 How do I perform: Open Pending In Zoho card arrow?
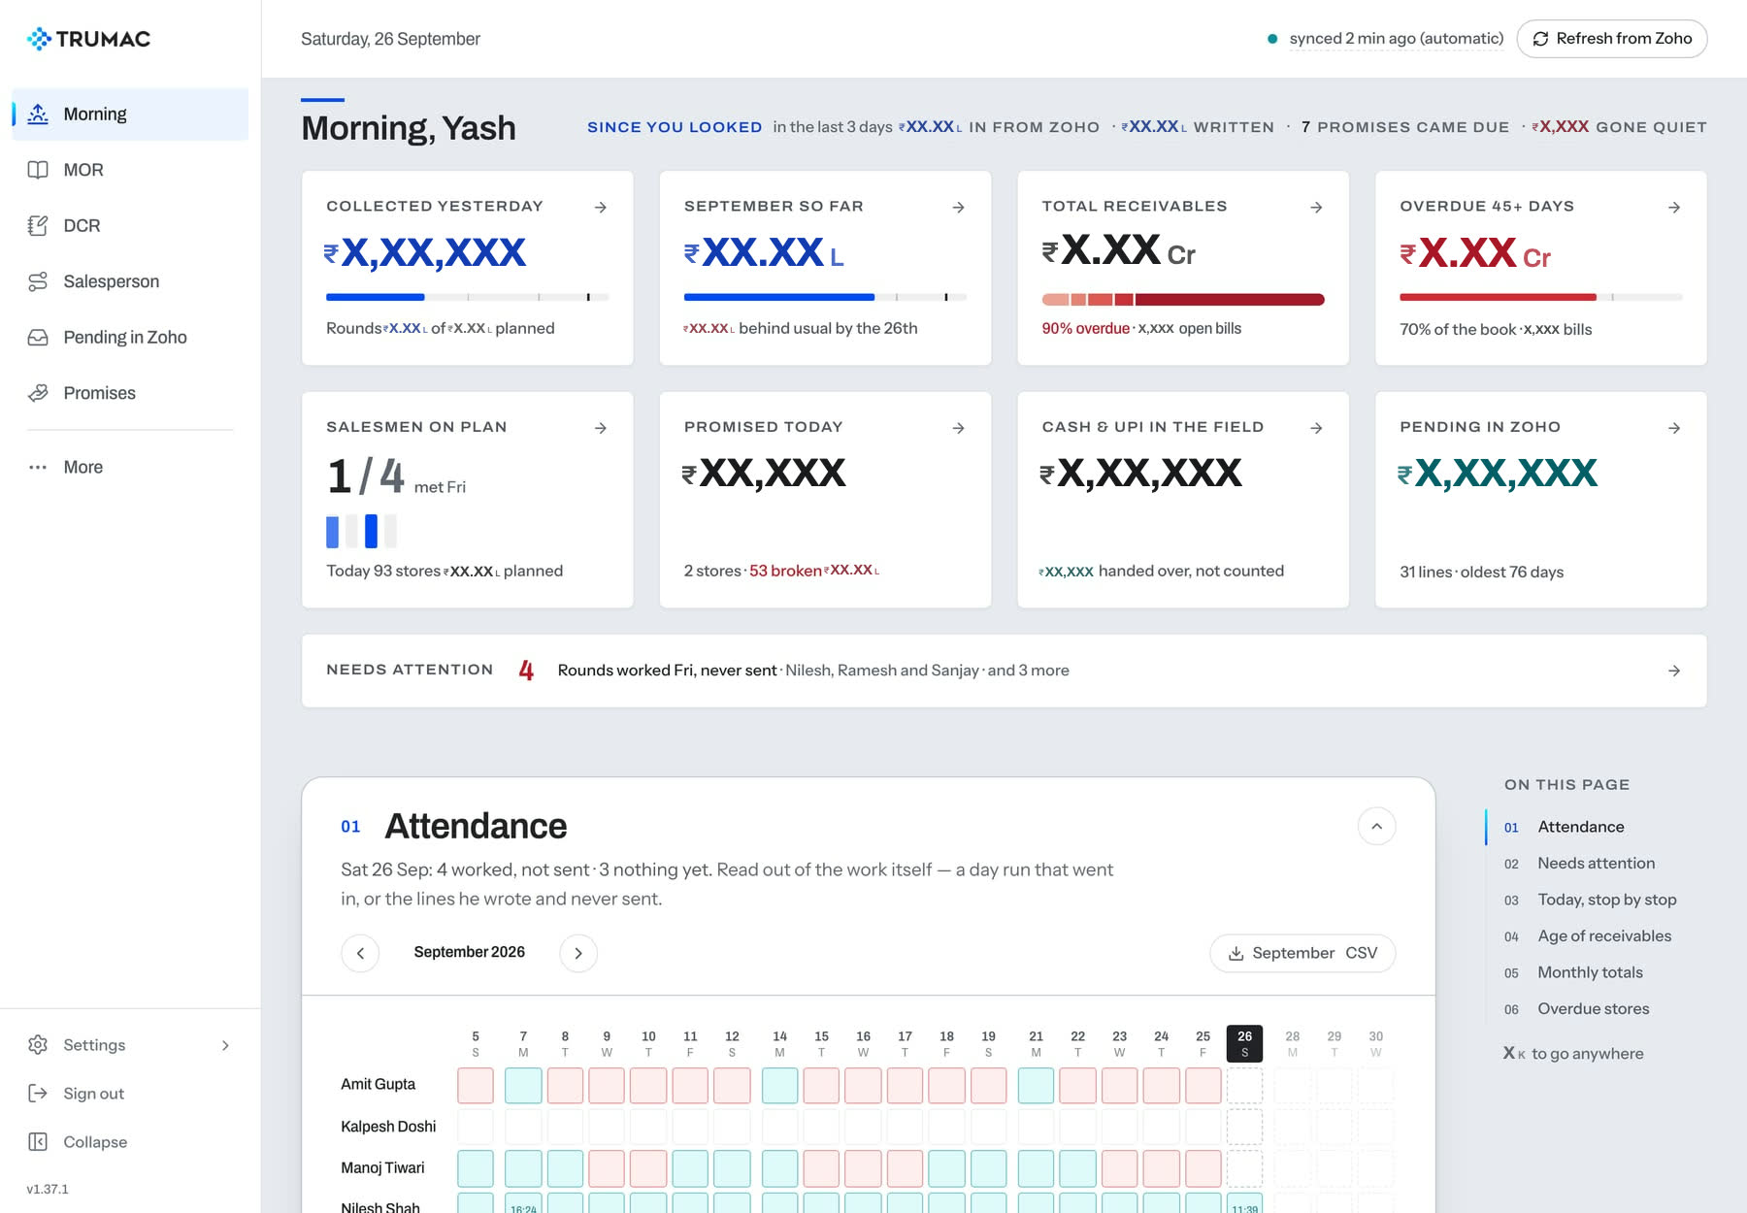(1674, 428)
